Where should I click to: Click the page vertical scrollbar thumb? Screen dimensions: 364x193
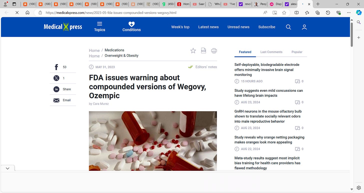pyautogui.click(x=352, y=34)
